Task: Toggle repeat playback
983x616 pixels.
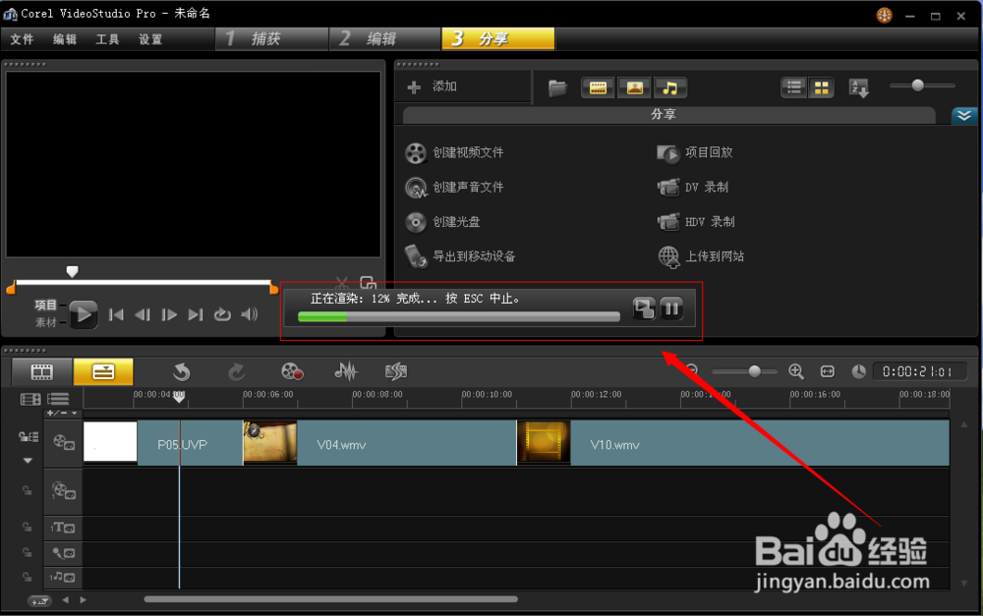Action: click(x=222, y=314)
